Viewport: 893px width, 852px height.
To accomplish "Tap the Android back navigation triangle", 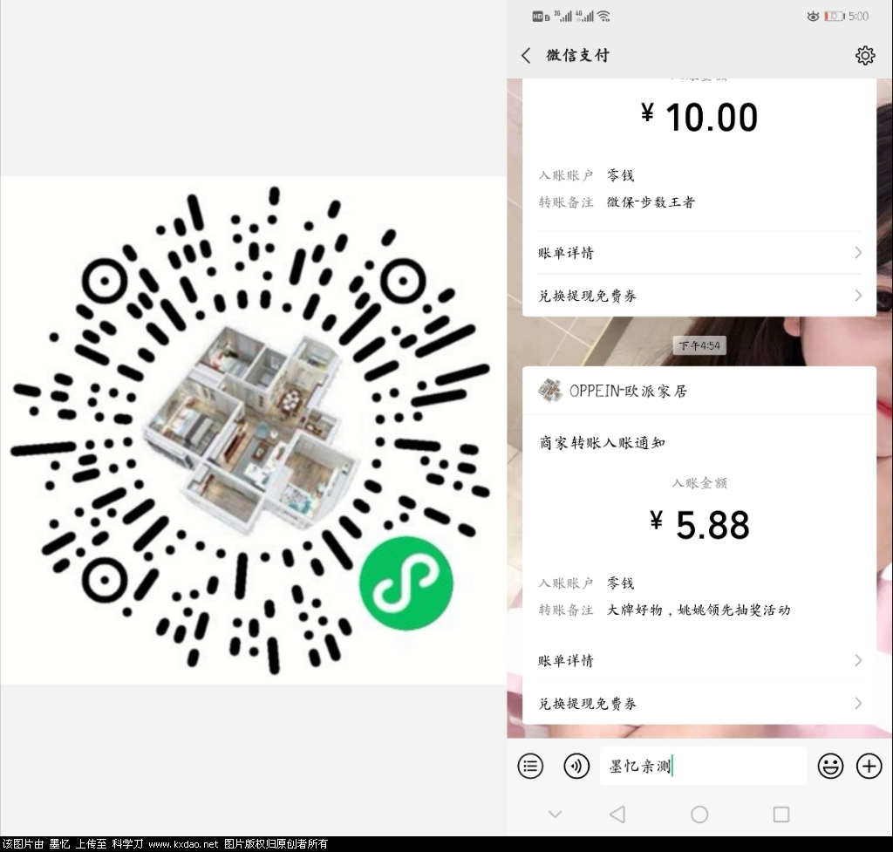I will [617, 815].
